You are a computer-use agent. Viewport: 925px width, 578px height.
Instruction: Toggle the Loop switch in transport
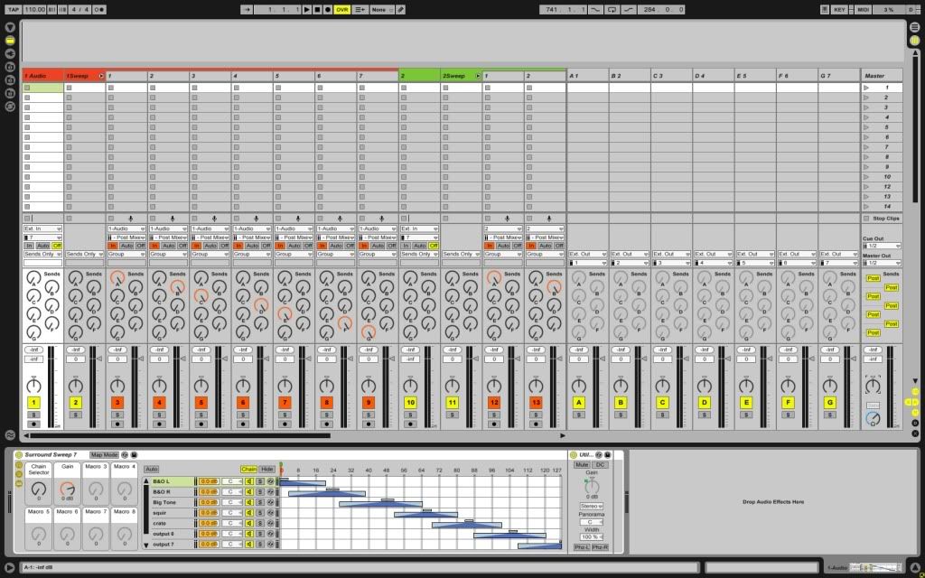pyautogui.click(x=612, y=9)
